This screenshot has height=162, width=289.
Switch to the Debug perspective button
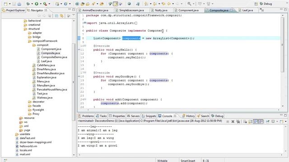pyautogui.click(x=266, y=4)
